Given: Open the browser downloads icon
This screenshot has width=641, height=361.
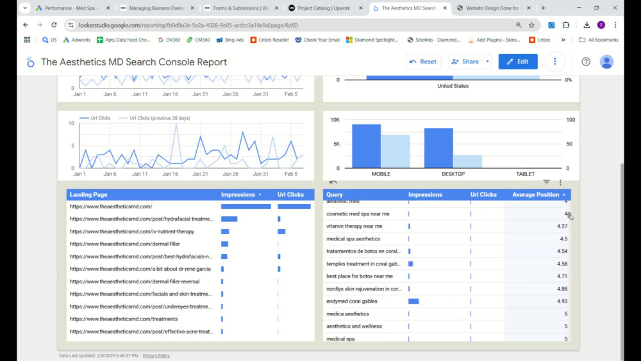Looking at the screenshot, I should [x=587, y=25].
